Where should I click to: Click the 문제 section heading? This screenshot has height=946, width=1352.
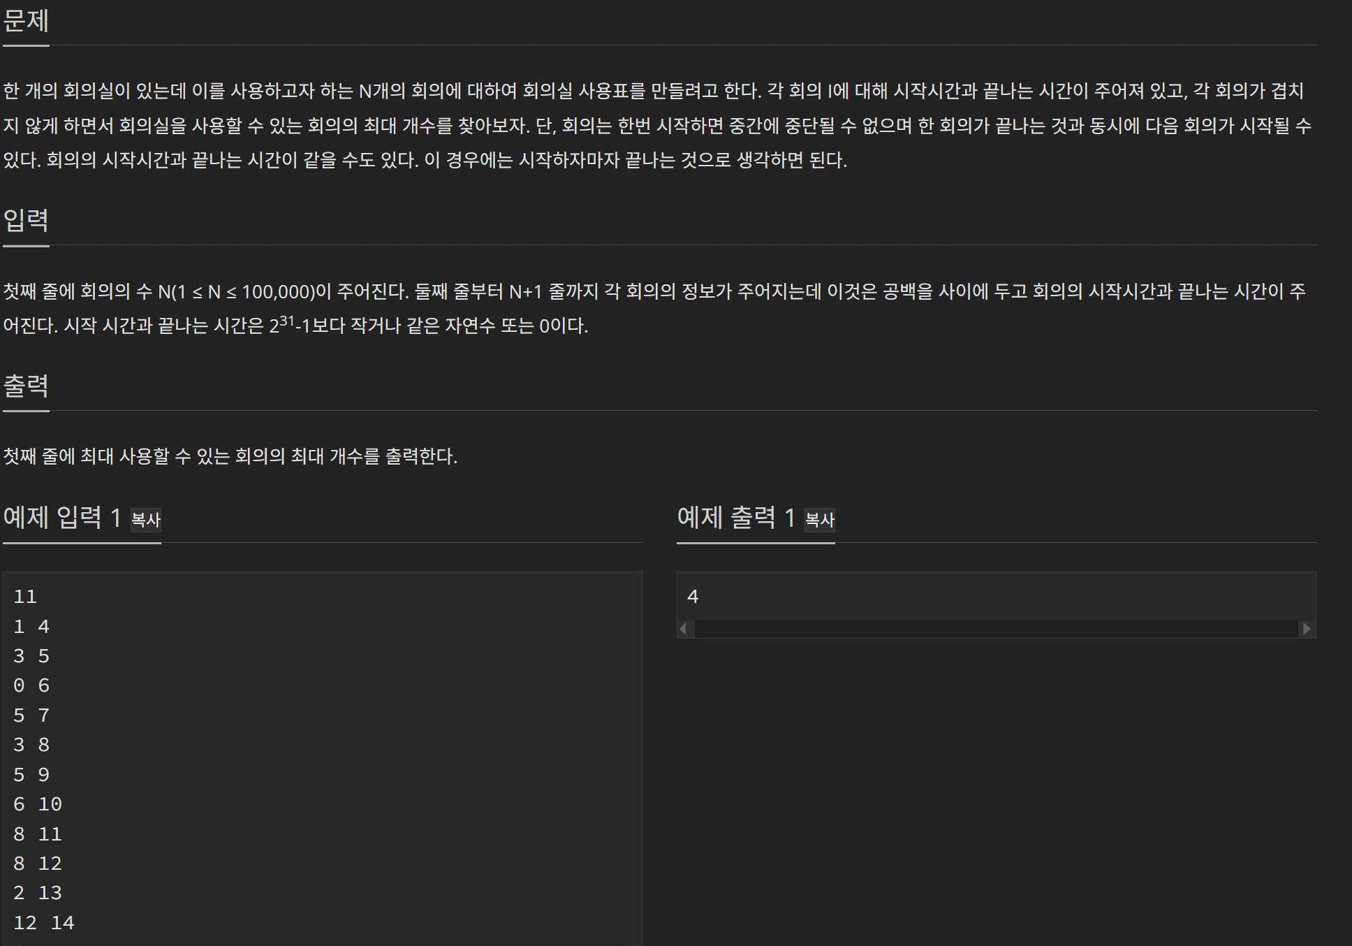[x=26, y=21]
